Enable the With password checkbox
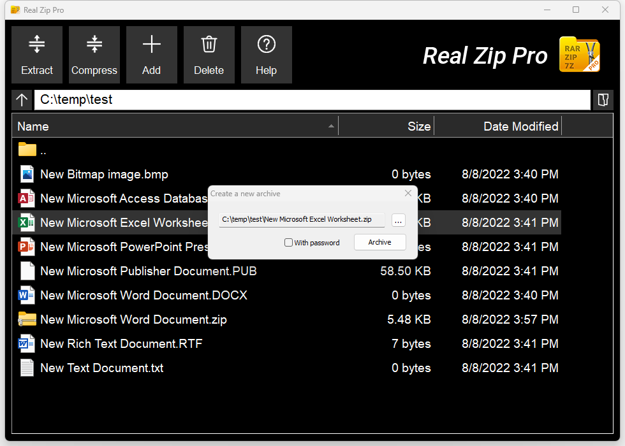 pos(288,243)
